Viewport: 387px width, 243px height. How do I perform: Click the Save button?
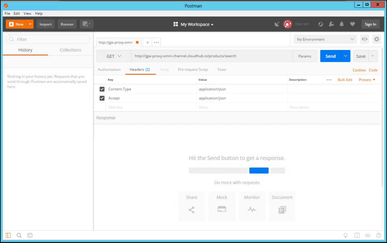coord(361,56)
